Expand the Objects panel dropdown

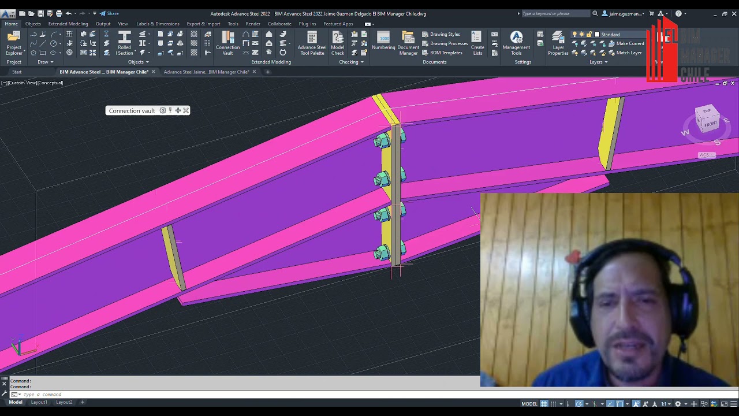[138, 62]
